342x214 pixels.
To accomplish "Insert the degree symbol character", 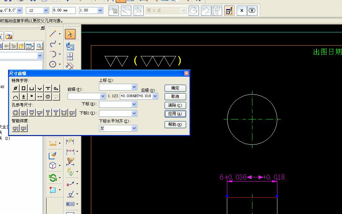I will [32, 97].
